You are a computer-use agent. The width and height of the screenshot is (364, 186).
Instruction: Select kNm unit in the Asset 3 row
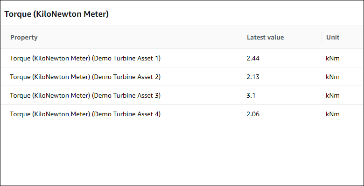click(332, 95)
